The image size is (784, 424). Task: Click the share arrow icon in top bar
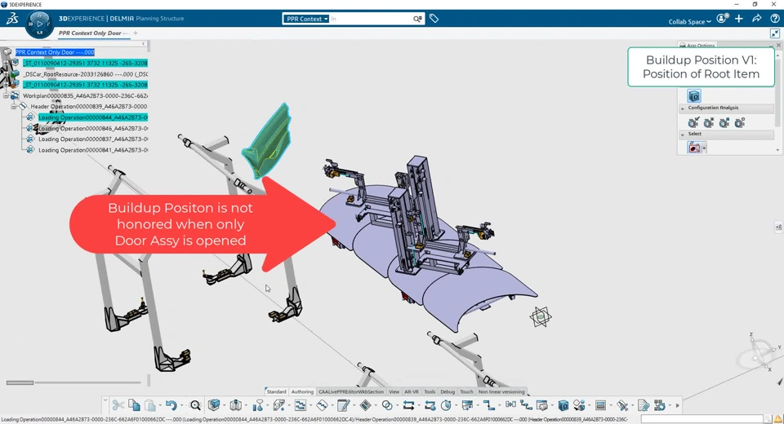[757, 19]
